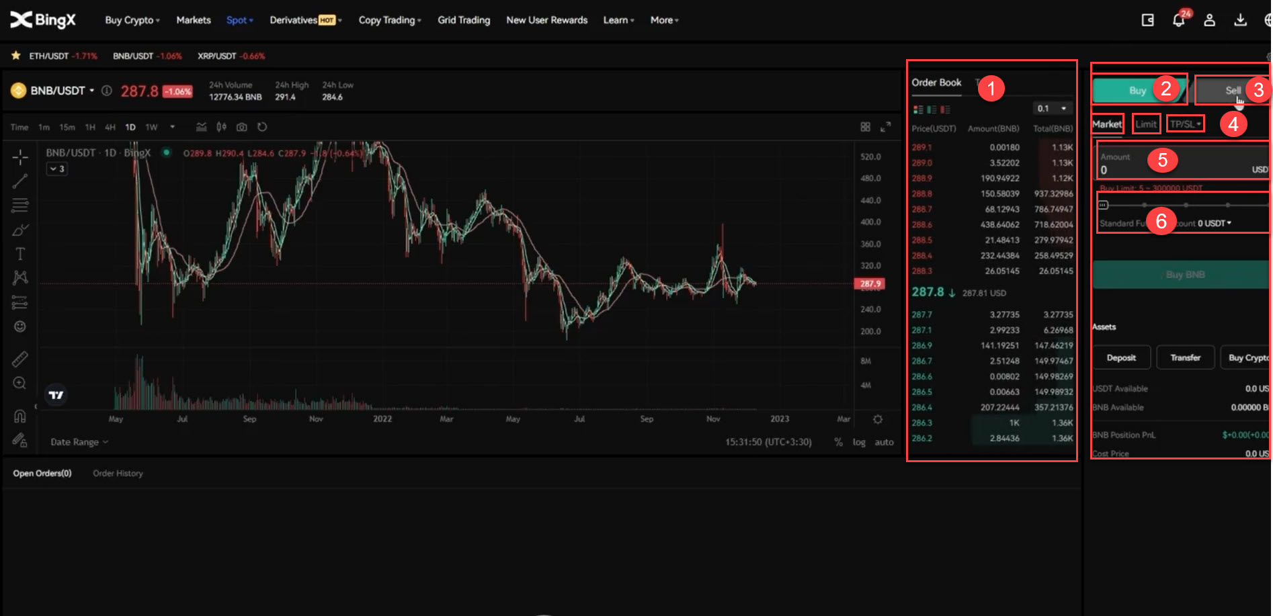The width and height of the screenshot is (1273, 616).
Task: Show only buy orders view
Action: (932, 109)
